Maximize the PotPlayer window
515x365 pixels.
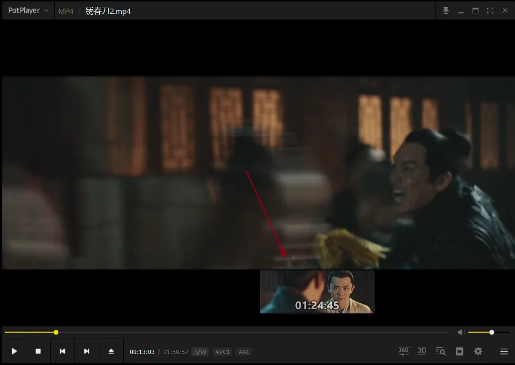[x=475, y=11]
